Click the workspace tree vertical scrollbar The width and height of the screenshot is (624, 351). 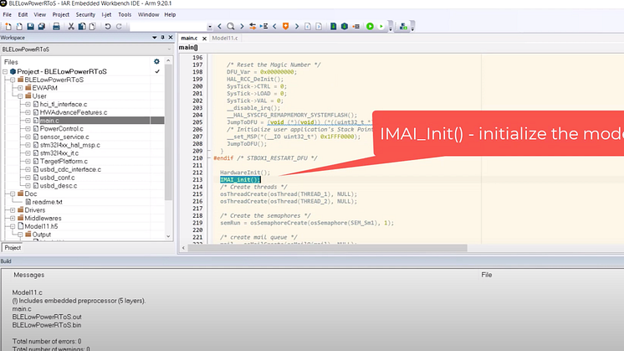coord(168,132)
